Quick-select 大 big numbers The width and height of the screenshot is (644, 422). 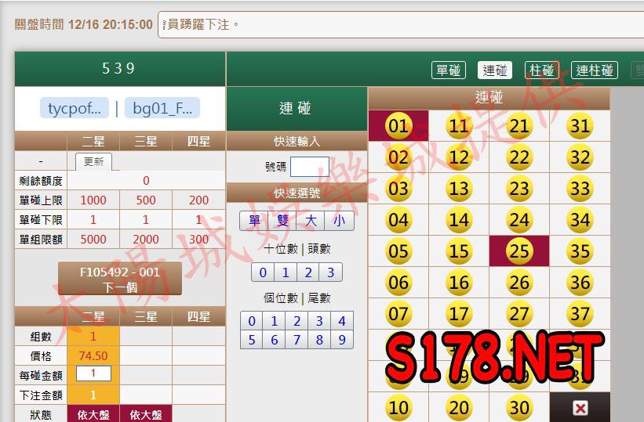tap(311, 221)
